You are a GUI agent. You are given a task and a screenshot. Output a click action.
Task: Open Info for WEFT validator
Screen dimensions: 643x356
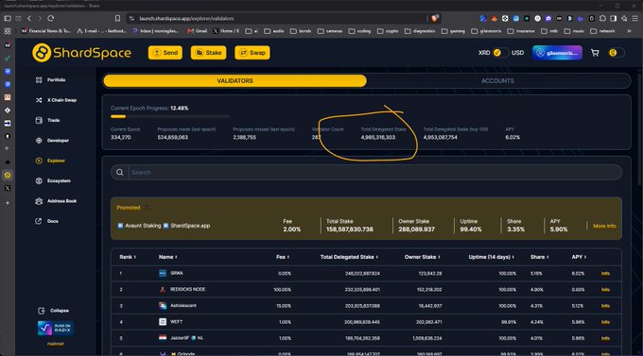coord(605,322)
